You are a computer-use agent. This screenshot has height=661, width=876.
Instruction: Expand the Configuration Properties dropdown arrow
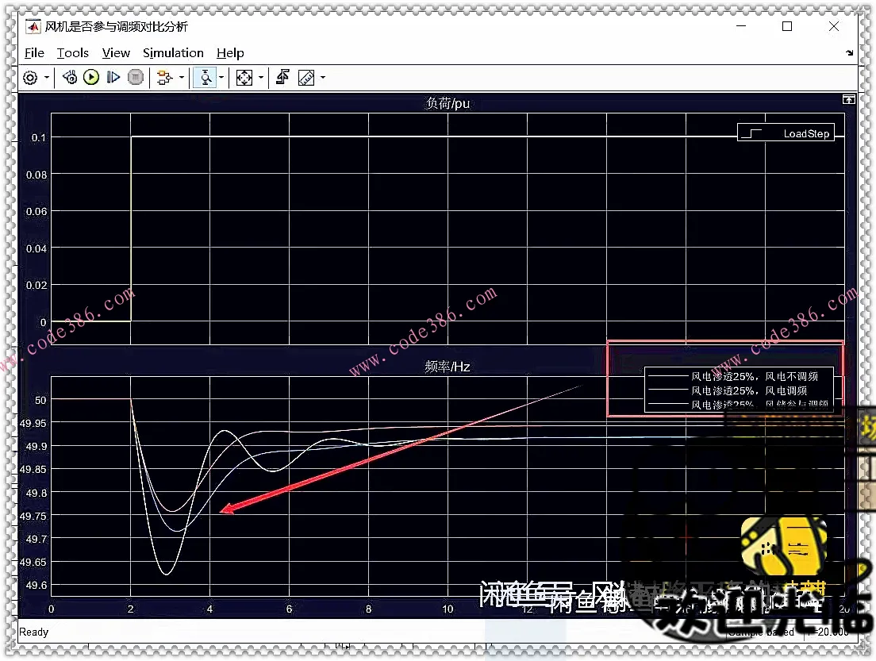46,78
